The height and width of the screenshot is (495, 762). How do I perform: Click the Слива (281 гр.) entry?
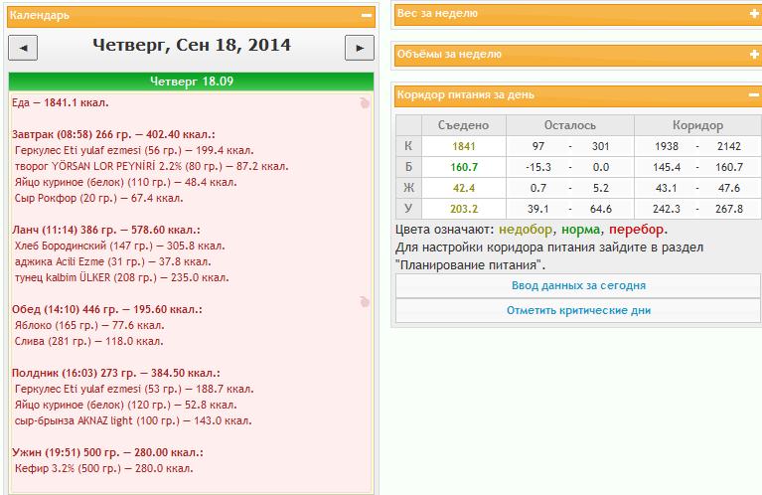pos(89,341)
